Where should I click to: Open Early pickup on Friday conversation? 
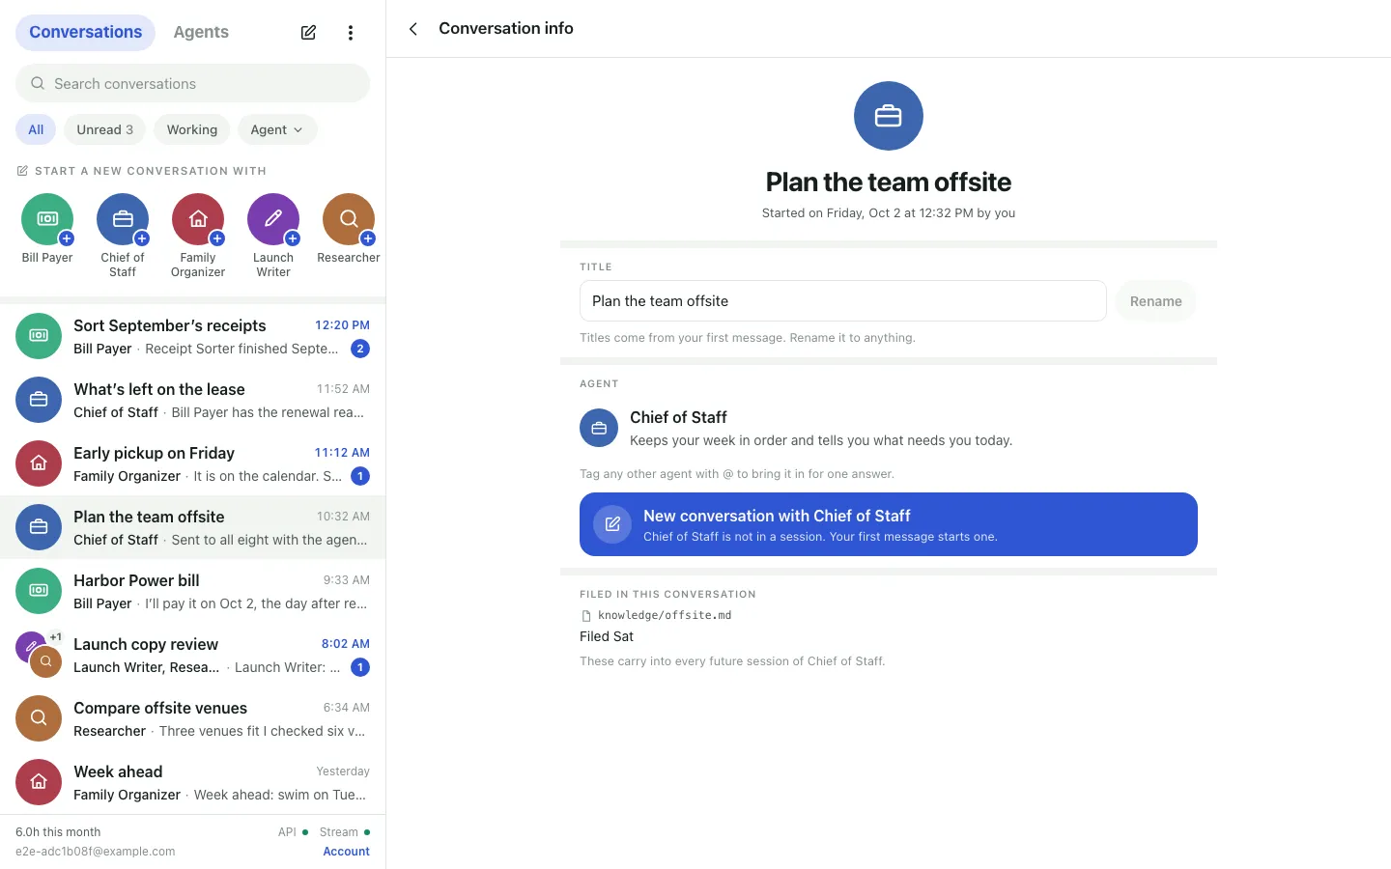point(193,463)
